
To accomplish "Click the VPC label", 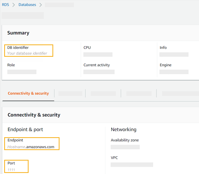I will coord(114,158).
